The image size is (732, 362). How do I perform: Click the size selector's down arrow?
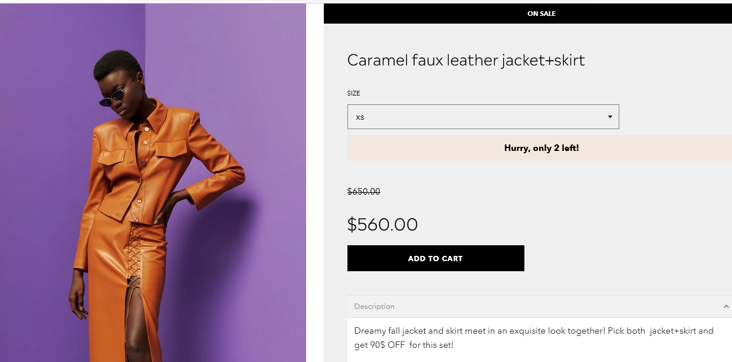coord(610,117)
